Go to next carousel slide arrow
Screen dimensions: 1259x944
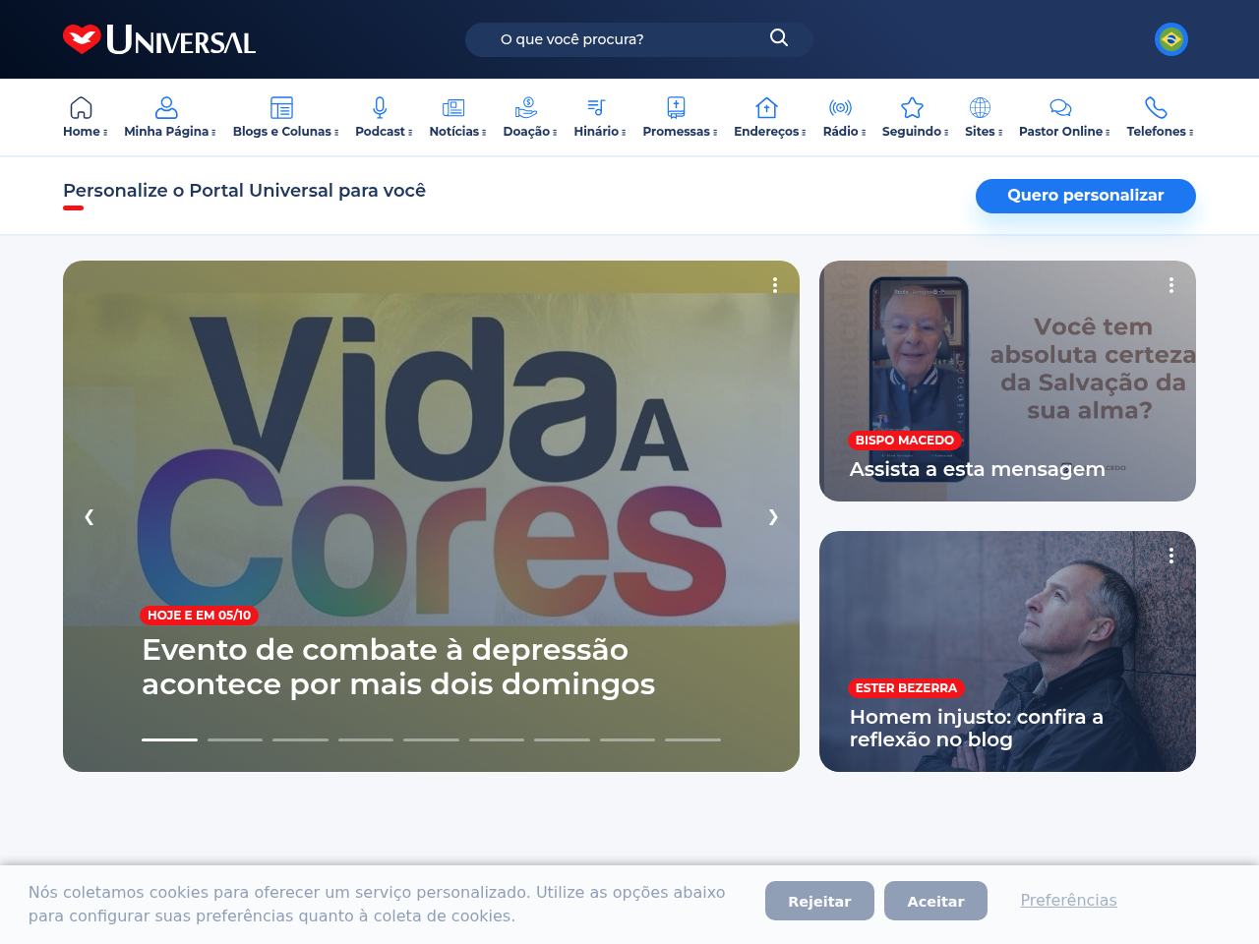(x=773, y=516)
